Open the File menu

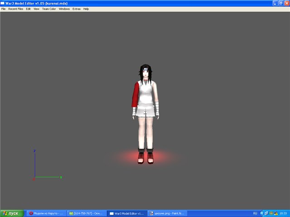[x=3, y=9]
